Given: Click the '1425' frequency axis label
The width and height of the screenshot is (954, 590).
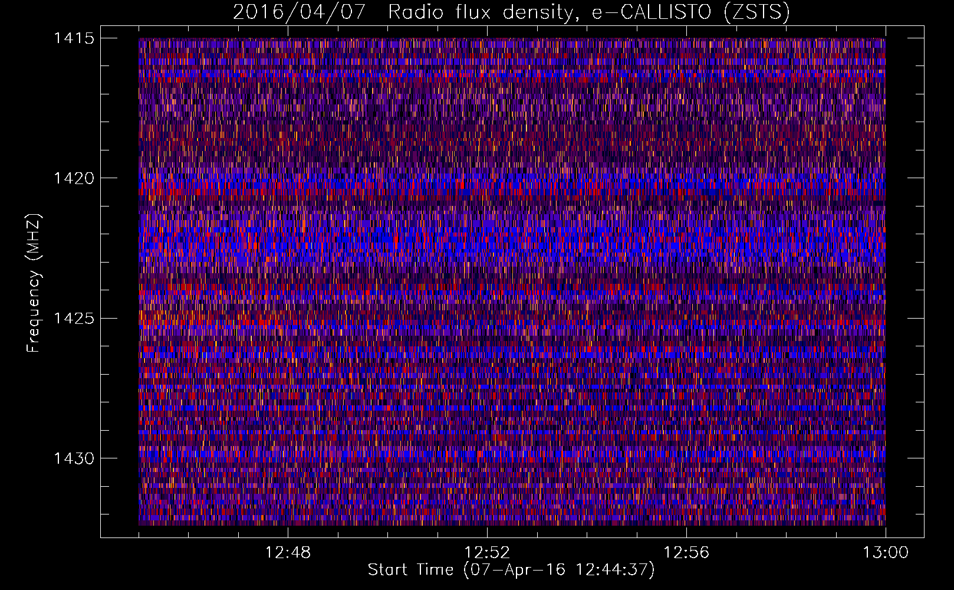Looking at the screenshot, I should pos(74,319).
